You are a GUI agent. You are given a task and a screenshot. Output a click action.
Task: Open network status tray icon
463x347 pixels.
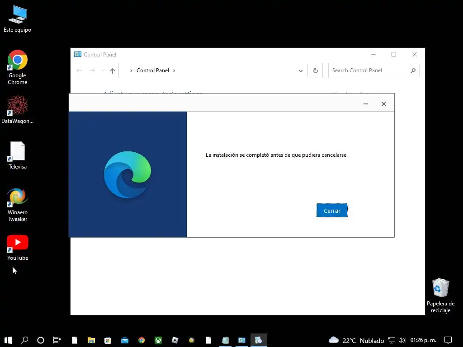click(392, 340)
